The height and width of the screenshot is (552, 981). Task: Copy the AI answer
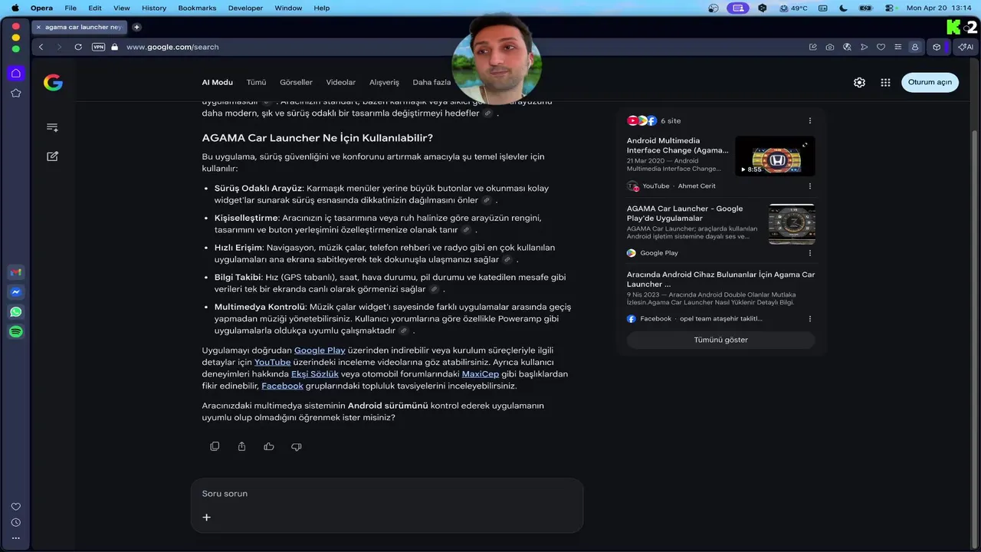click(x=215, y=446)
